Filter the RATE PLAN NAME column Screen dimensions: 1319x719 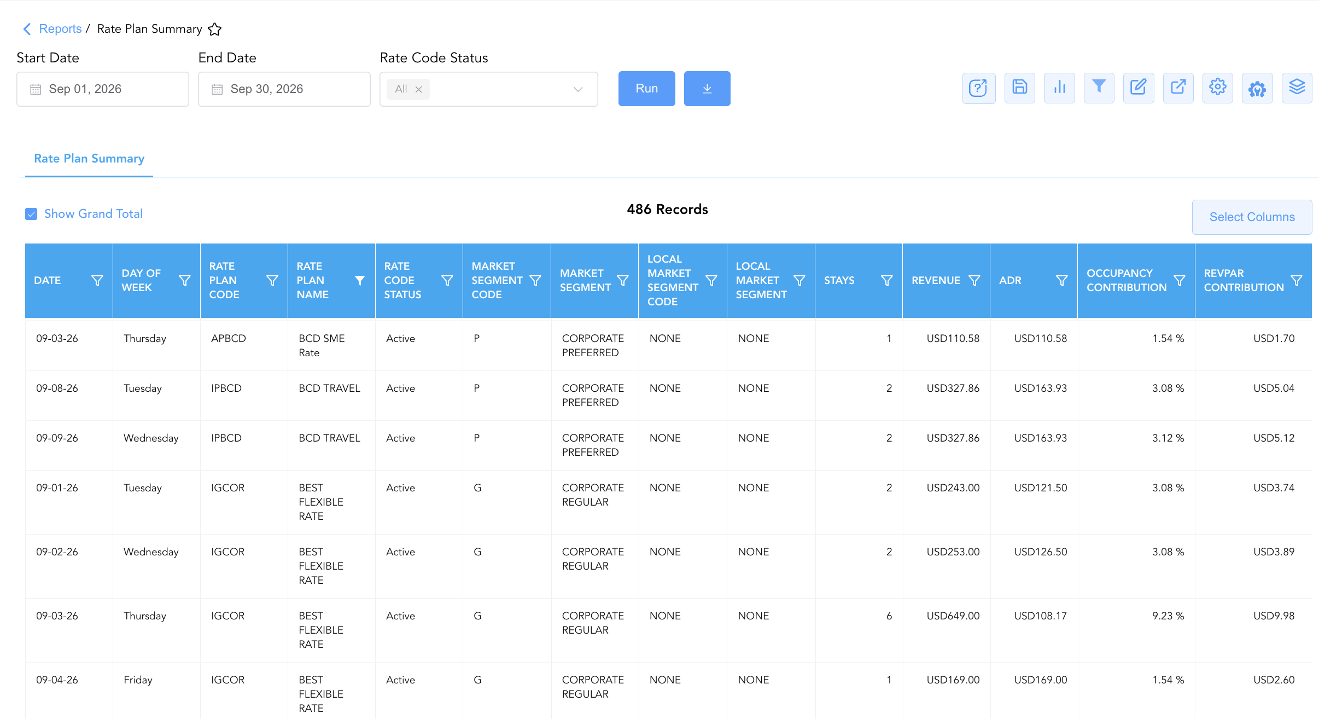pos(360,281)
